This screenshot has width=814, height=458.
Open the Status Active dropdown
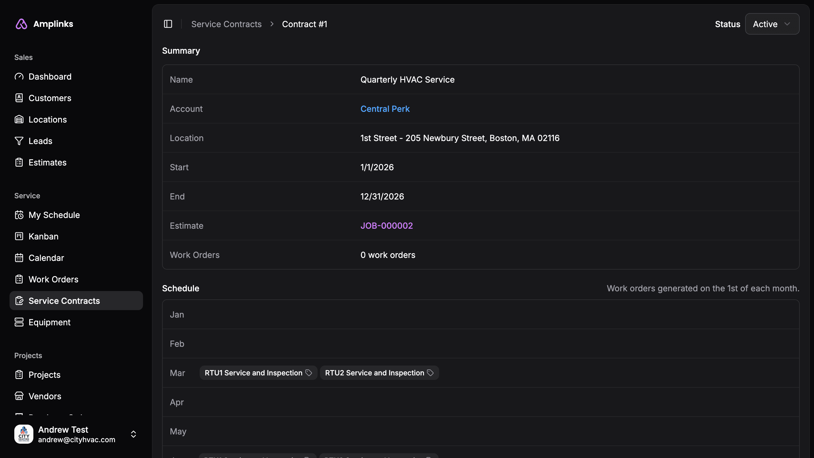(x=772, y=24)
